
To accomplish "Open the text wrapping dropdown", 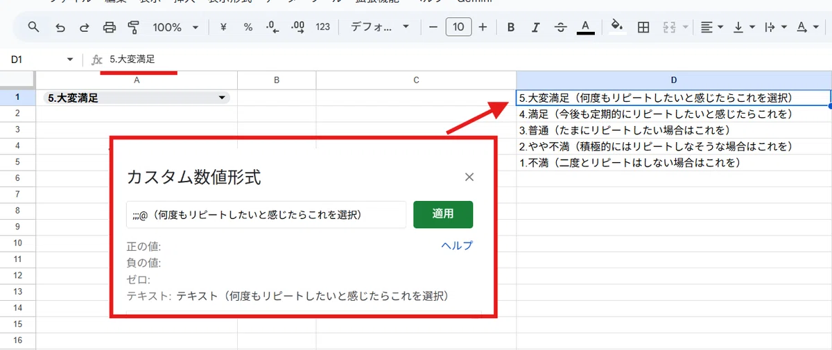I will (775, 28).
